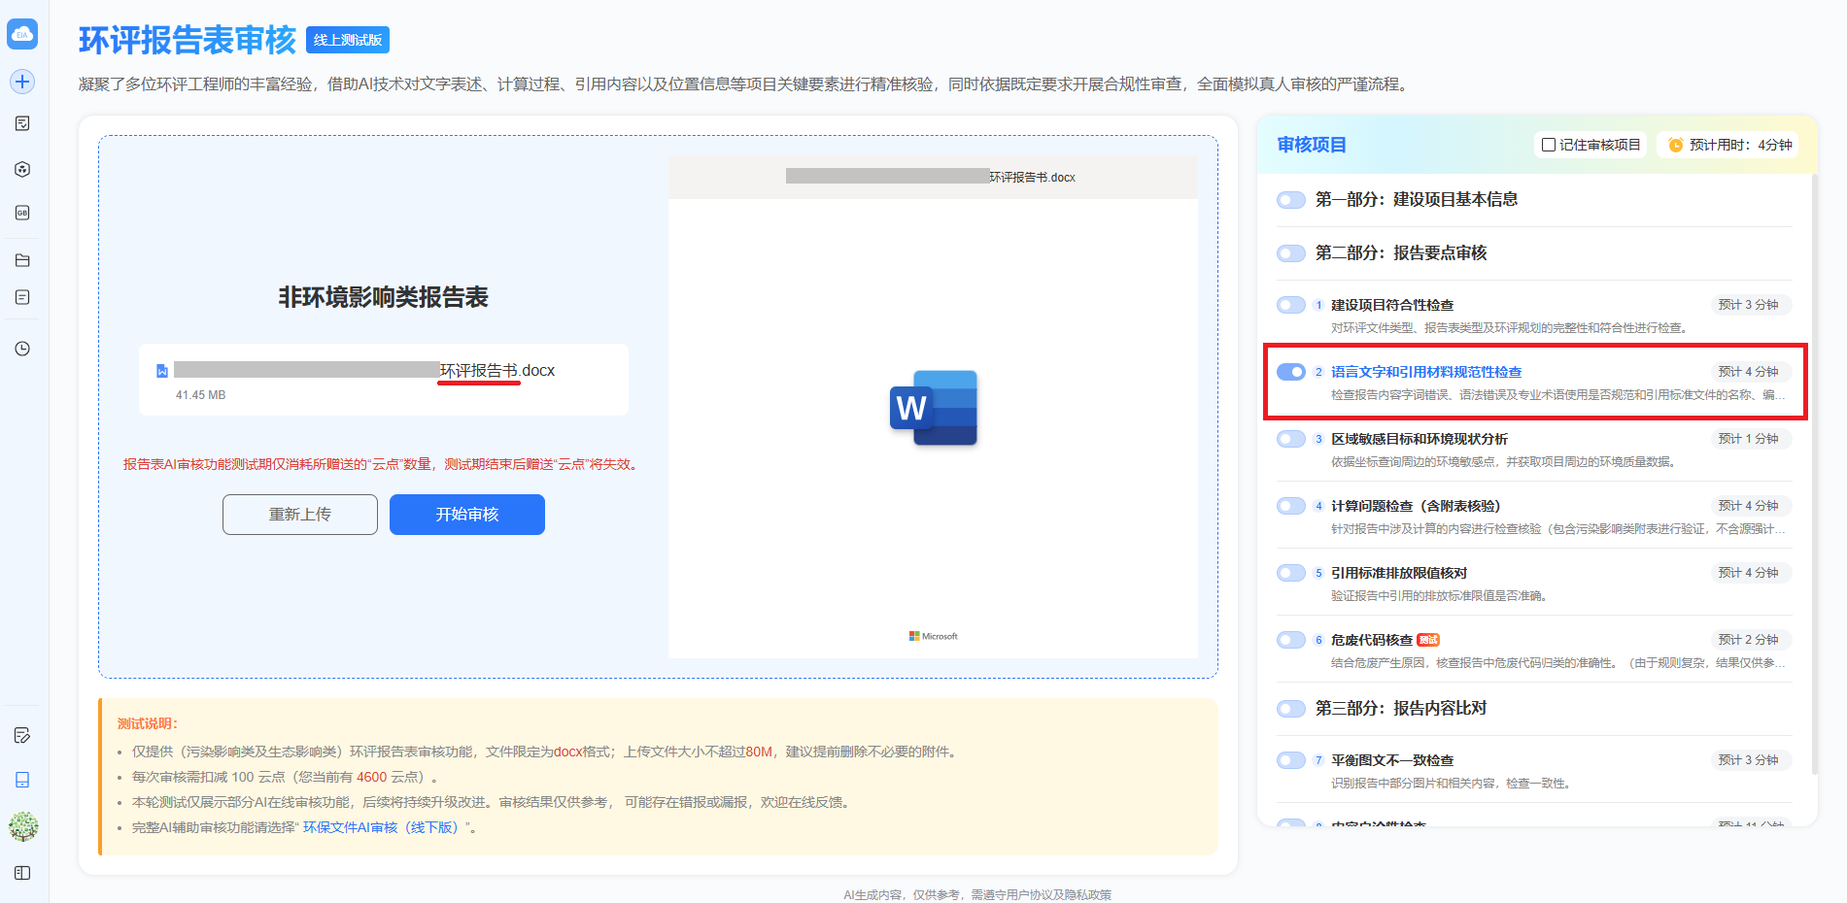Screen dimensions: 1847x903
Task: Open the clock history icon
Action: (22, 349)
